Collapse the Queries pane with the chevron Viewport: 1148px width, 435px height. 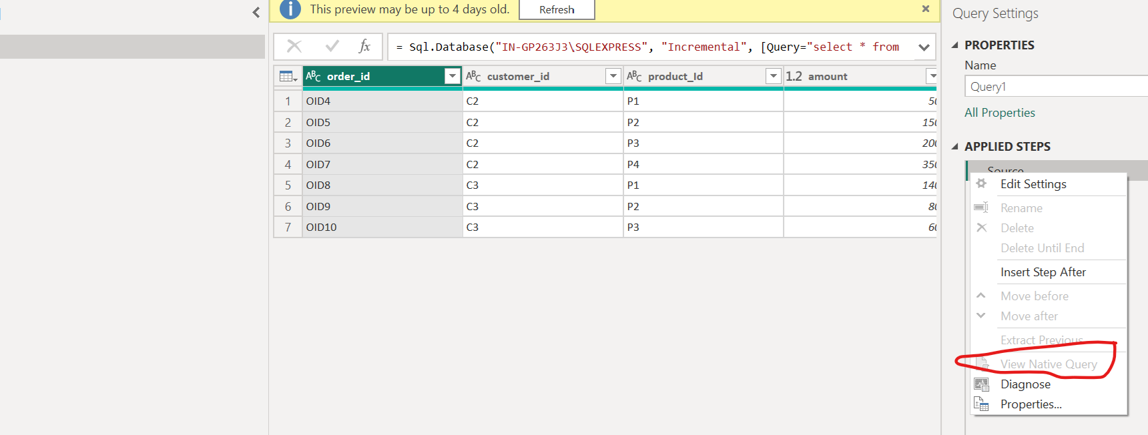click(x=256, y=12)
